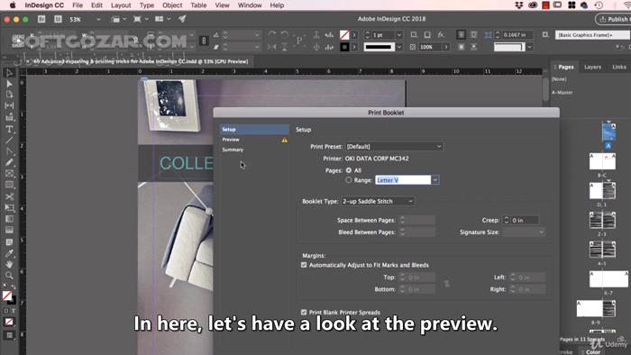Viewport: 631px width, 355px height.
Task: Click the stroke swatch in the control bar
Action: (x=344, y=47)
